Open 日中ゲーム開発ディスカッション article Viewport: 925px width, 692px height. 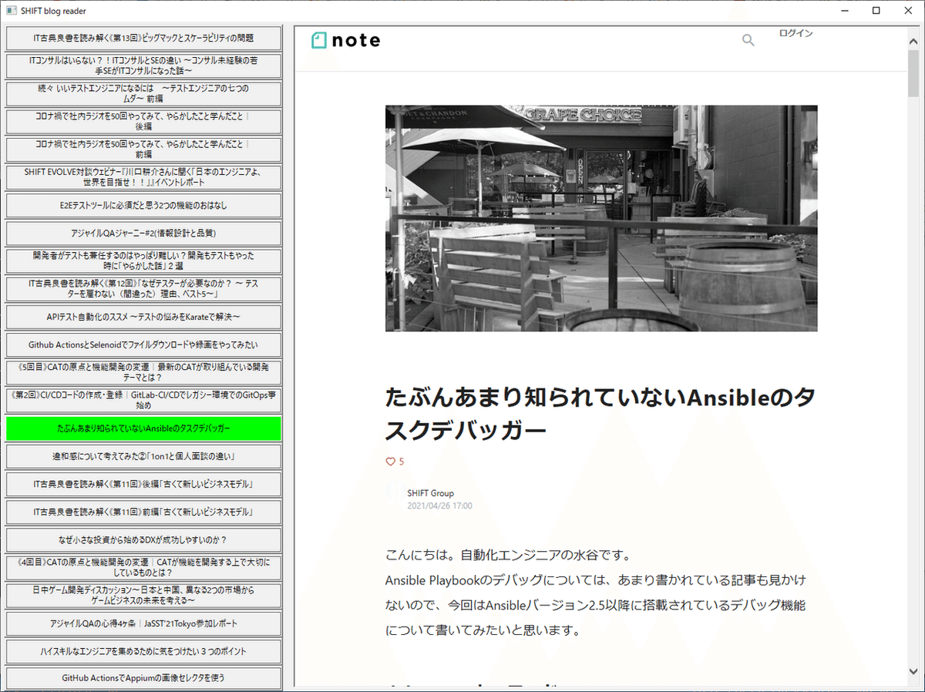144,596
